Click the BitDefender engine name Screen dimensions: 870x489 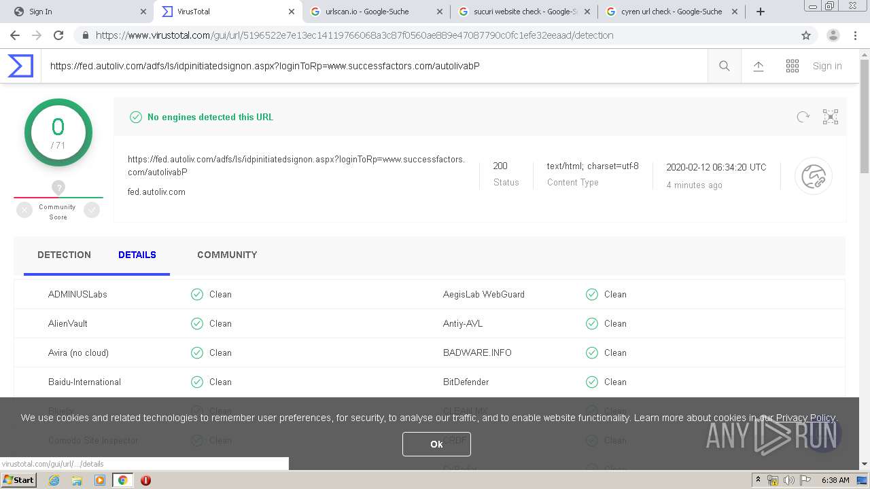tap(466, 382)
